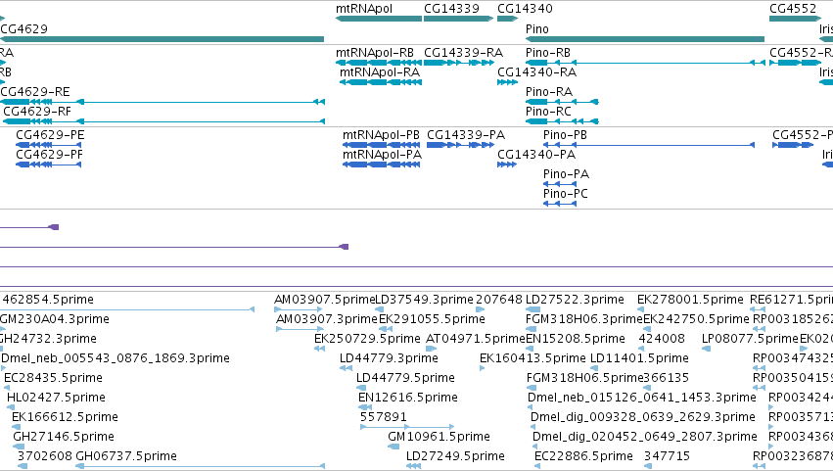
Task: Click the CG4629 gene label
Action: 23,28
